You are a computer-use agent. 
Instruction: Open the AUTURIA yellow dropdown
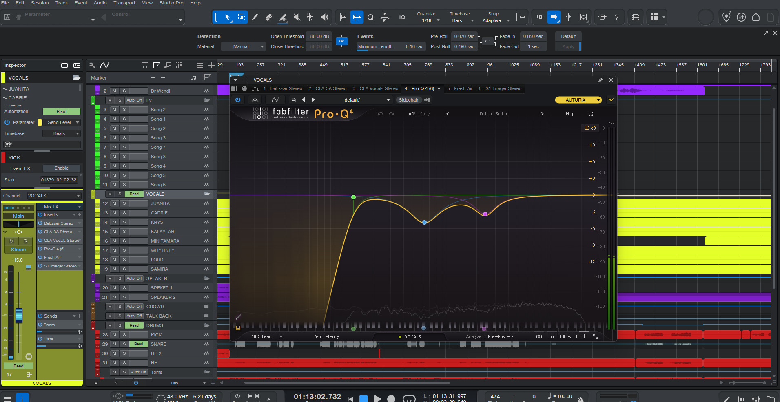(578, 100)
